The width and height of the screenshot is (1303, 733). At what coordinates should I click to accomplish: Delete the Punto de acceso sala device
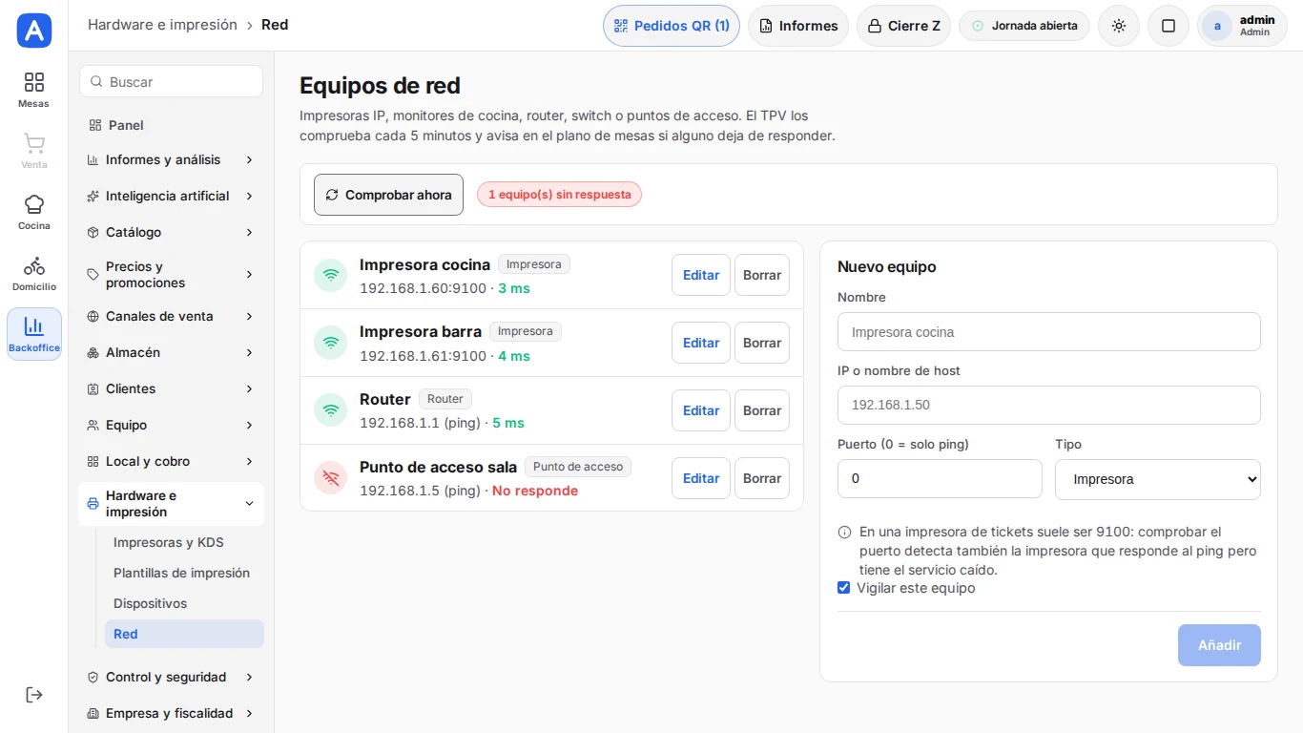pos(762,478)
